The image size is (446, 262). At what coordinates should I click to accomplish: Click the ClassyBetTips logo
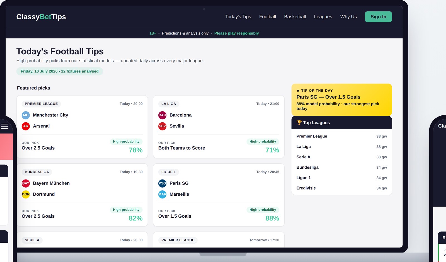(41, 17)
